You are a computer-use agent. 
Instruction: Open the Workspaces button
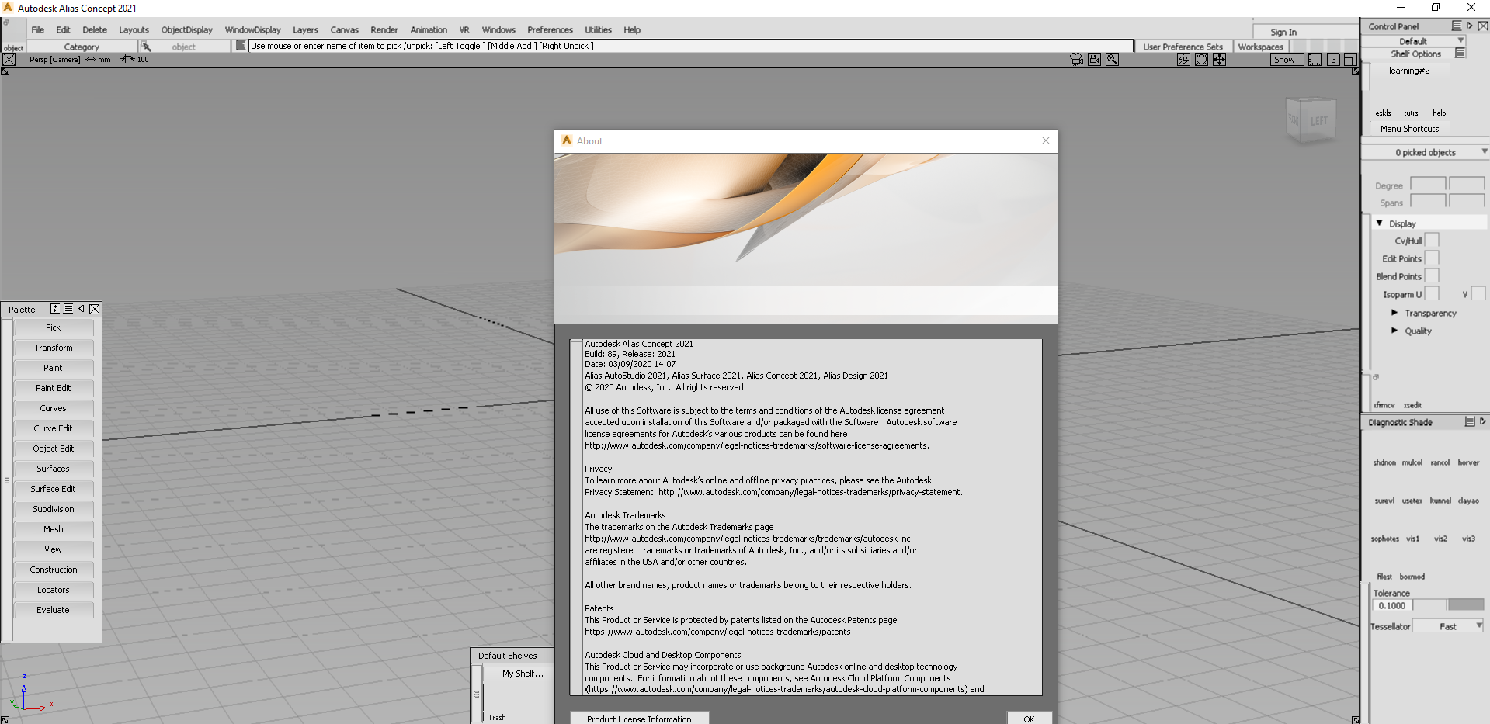(x=1261, y=47)
